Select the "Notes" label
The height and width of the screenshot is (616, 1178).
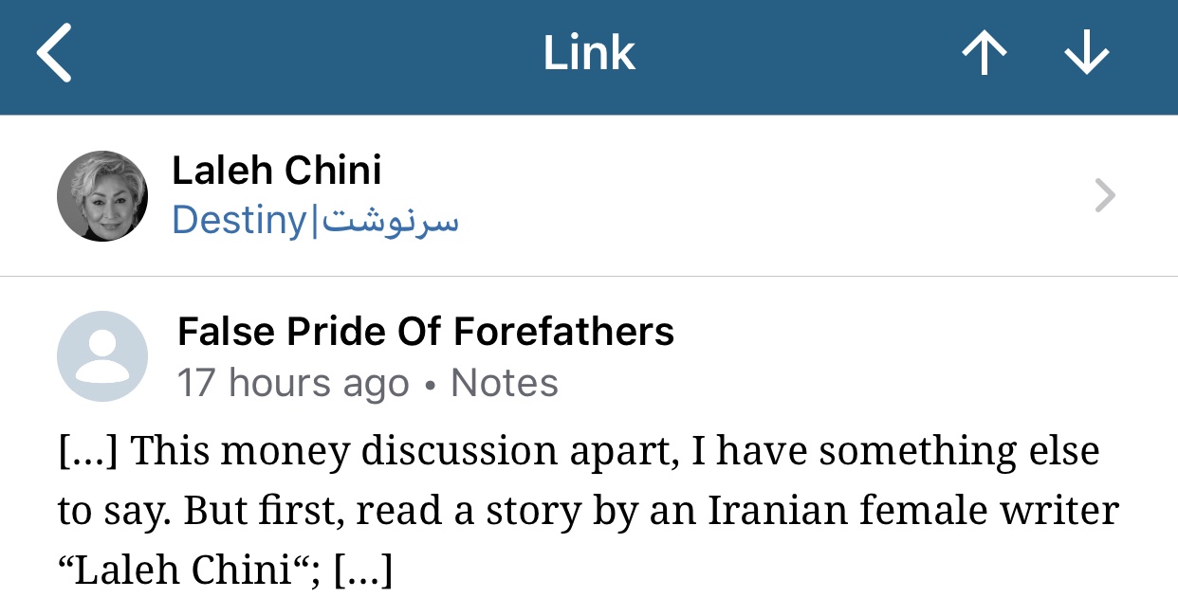point(505,384)
